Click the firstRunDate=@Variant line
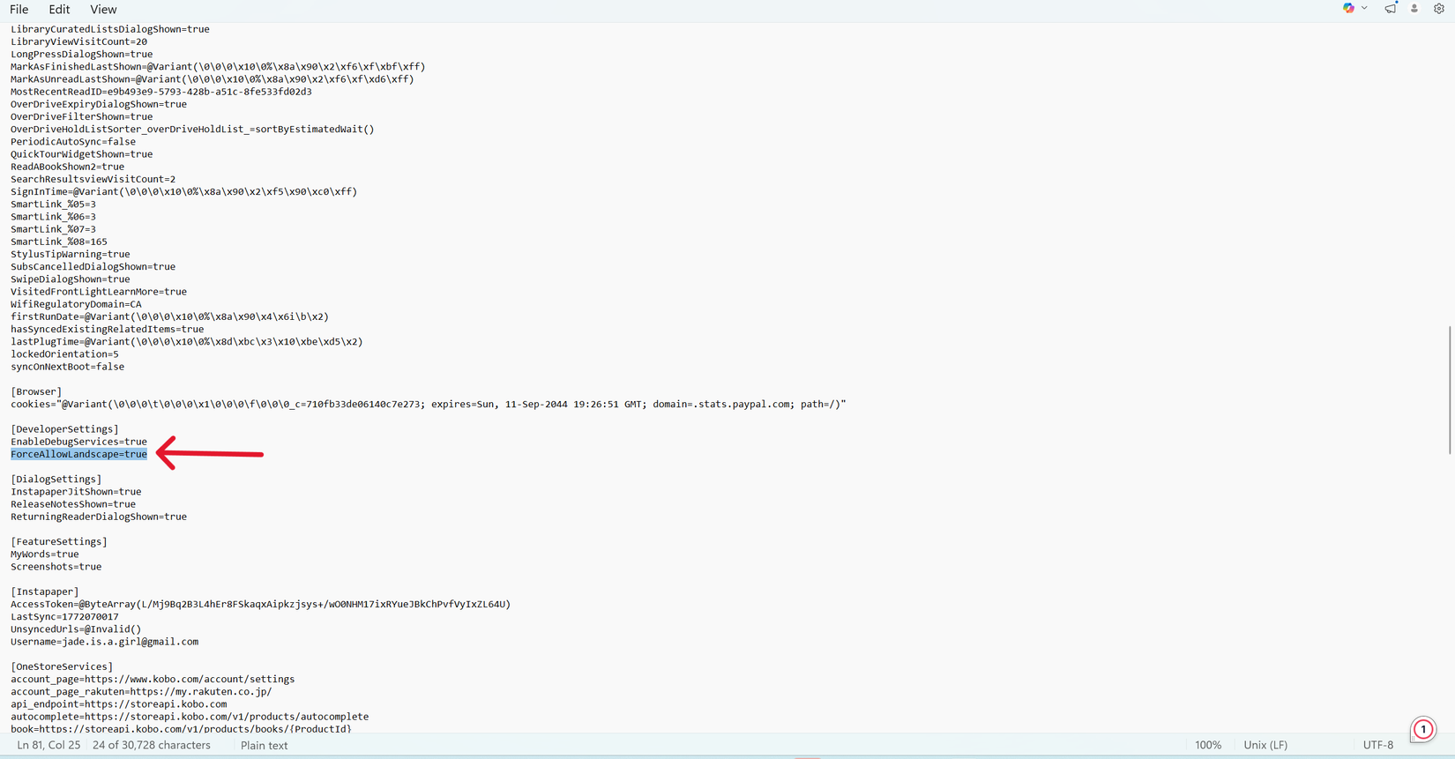 [169, 316]
